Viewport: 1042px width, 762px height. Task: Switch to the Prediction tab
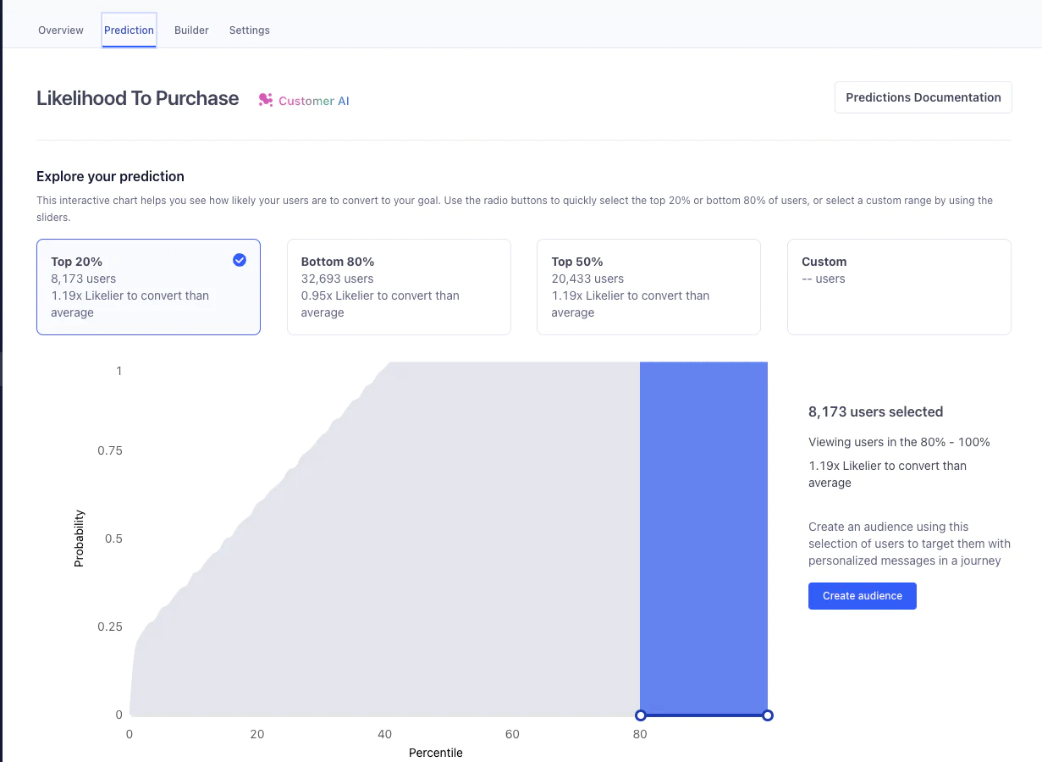(x=129, y=30)
